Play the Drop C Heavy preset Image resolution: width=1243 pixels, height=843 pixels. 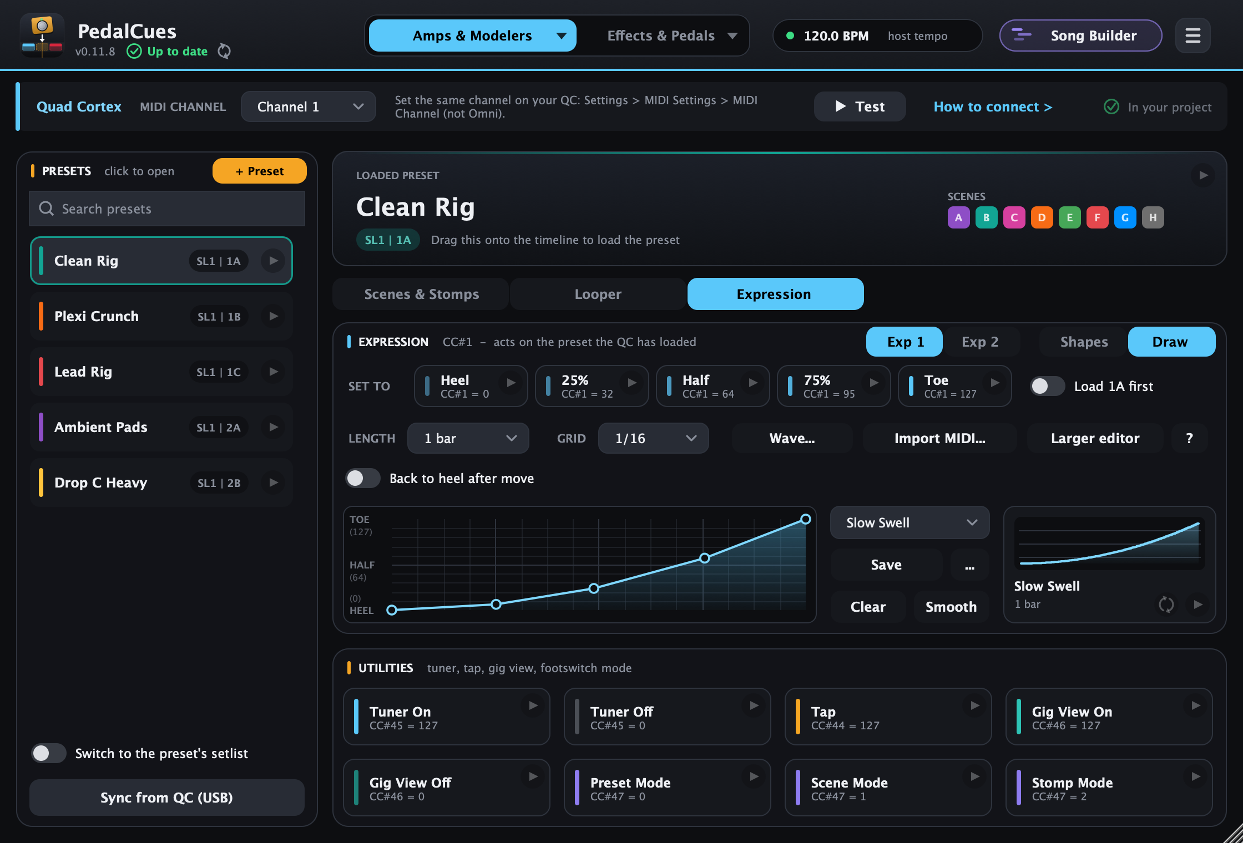(x=273, y=483)
